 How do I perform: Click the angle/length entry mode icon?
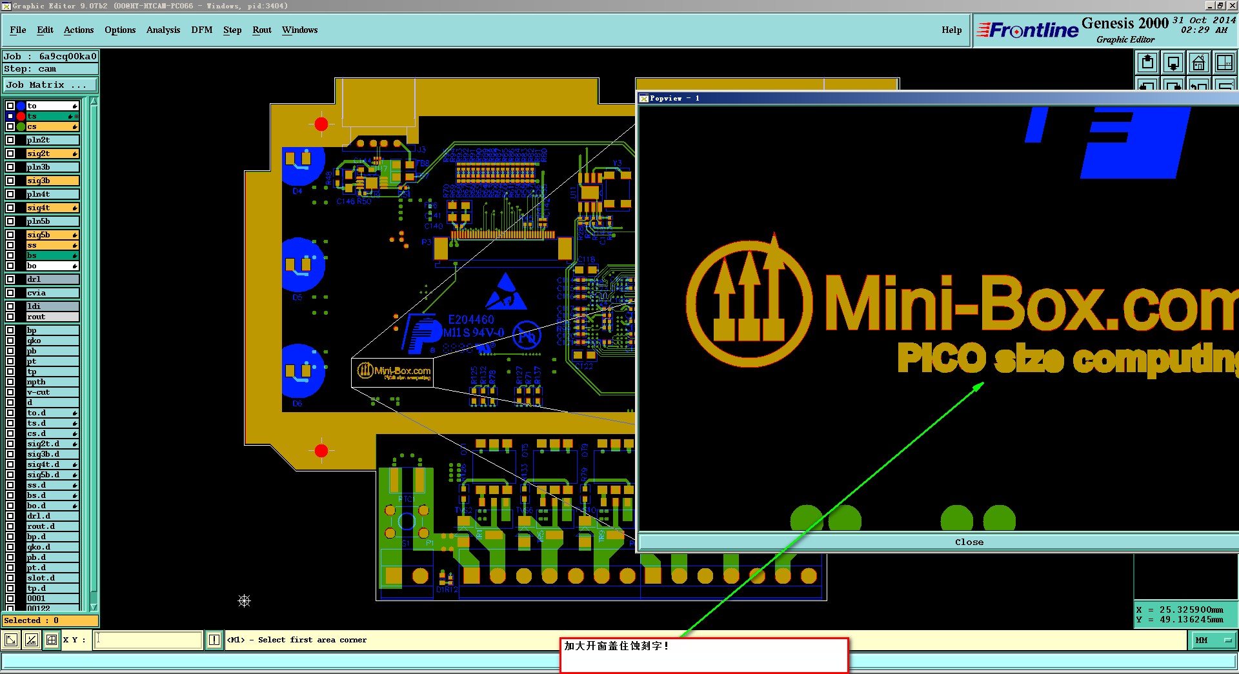click(x=31, y=640)
